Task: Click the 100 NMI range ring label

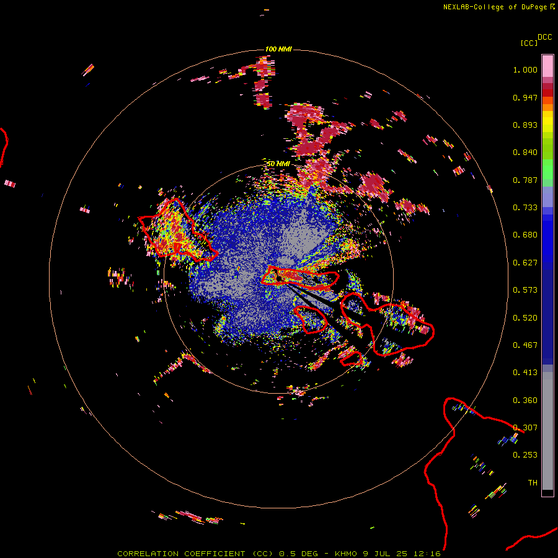Action: coord(278,49)
